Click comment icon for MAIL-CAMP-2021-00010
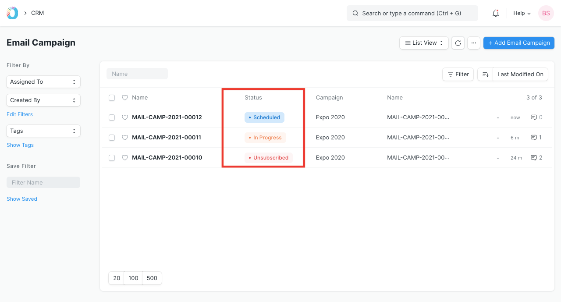The height and width of the screenshot is (302, 561). [x=534, y=158]
